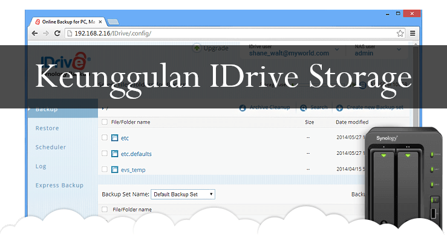Open the etc.defaults folder name
The image size is (447, 235).
[136, 154]
